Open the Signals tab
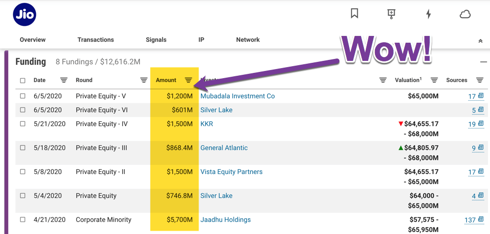Image resolution: width=490 pixels, height=234 pixels. 156,40
